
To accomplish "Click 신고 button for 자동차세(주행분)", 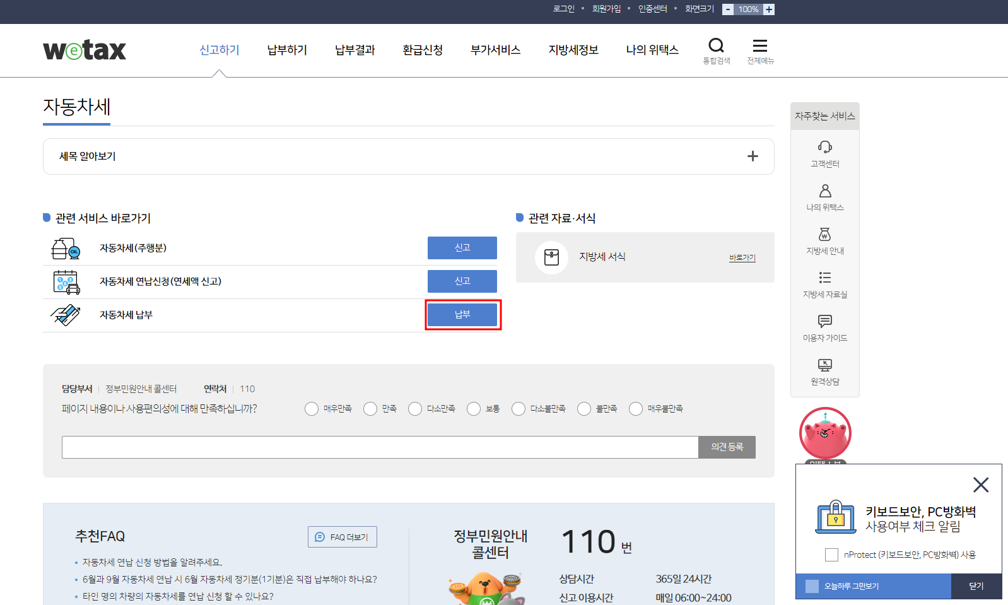I will tap(462, 248).
